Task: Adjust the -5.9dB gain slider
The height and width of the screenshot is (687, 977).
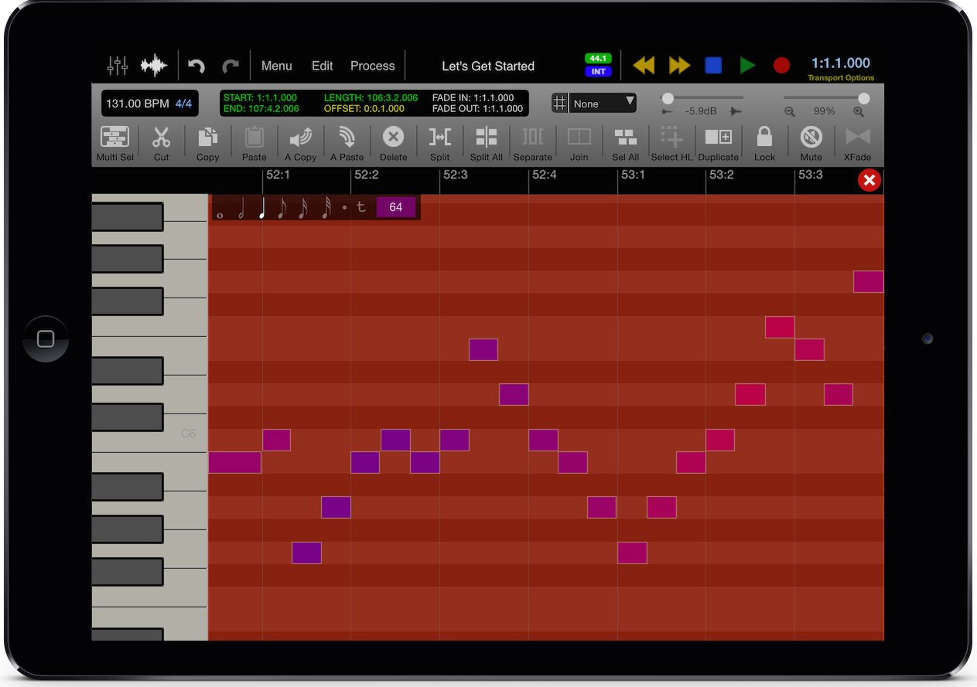Action: 702,98
